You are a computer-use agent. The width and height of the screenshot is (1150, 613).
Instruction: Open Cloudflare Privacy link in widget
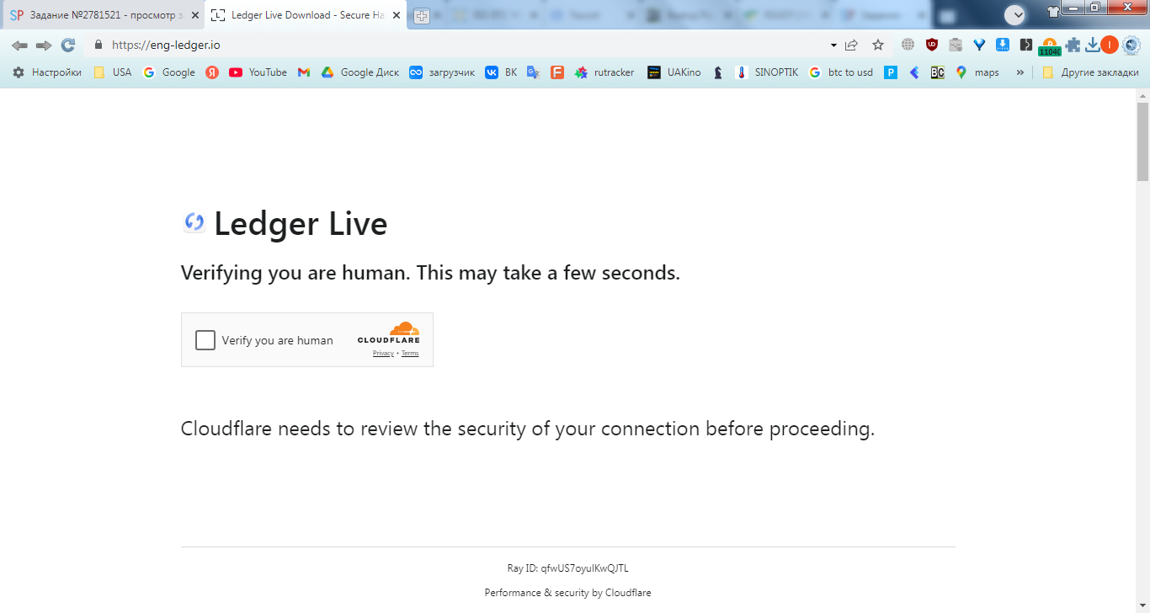(x=383, y=354)
